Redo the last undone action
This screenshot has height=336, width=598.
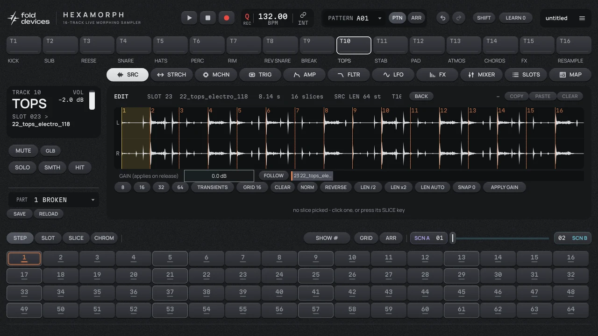459,18
